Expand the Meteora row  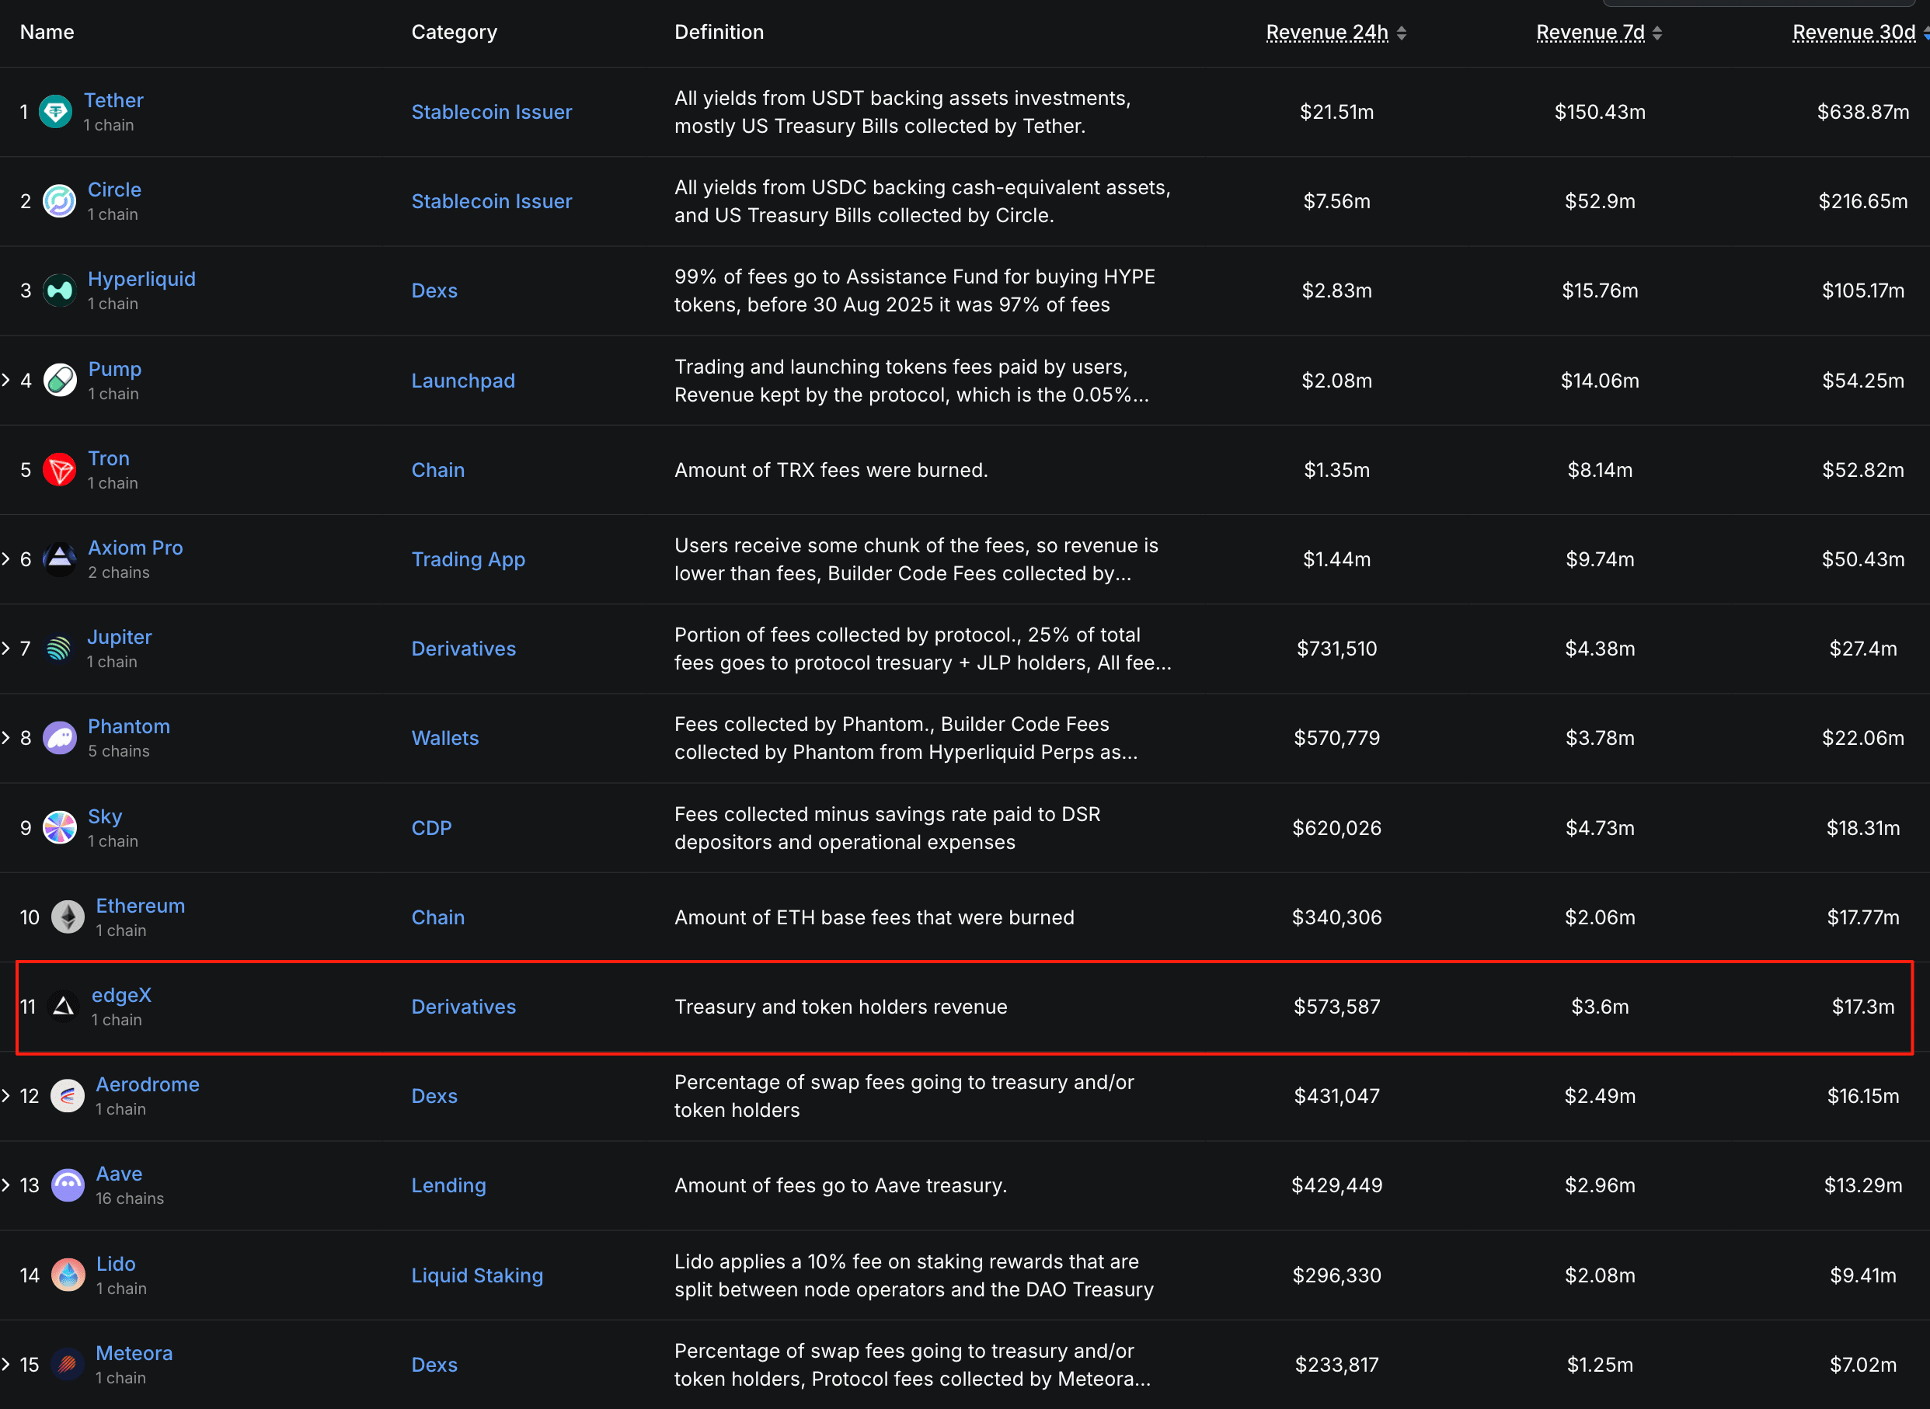7,1365
